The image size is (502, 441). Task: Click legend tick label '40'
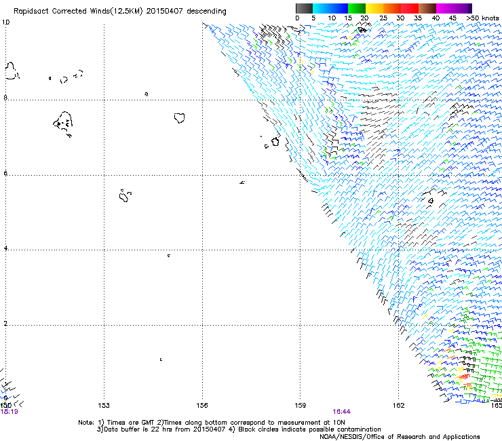[436, 18]
